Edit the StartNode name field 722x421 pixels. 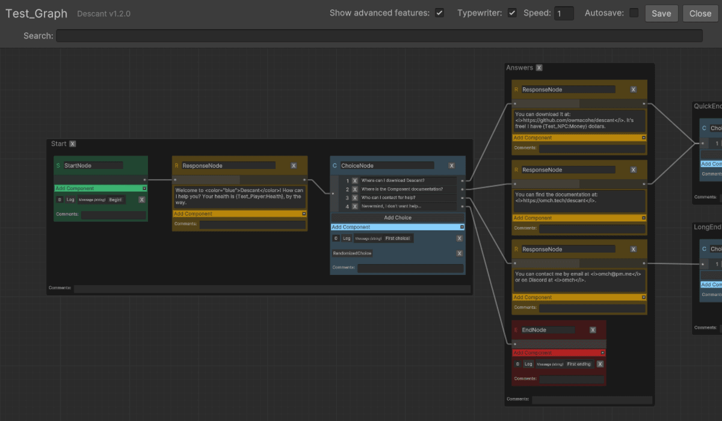[93, 165]
